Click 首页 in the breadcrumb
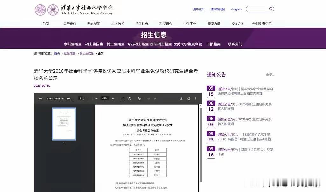 click(x=57, y=53)
